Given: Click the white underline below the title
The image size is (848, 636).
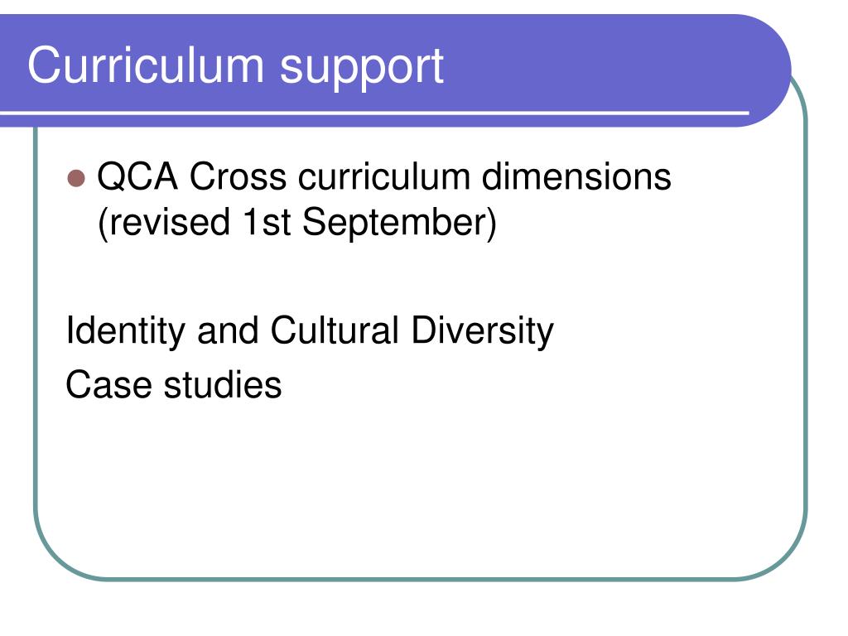Looking at the screenshot, I should [374, 113].
